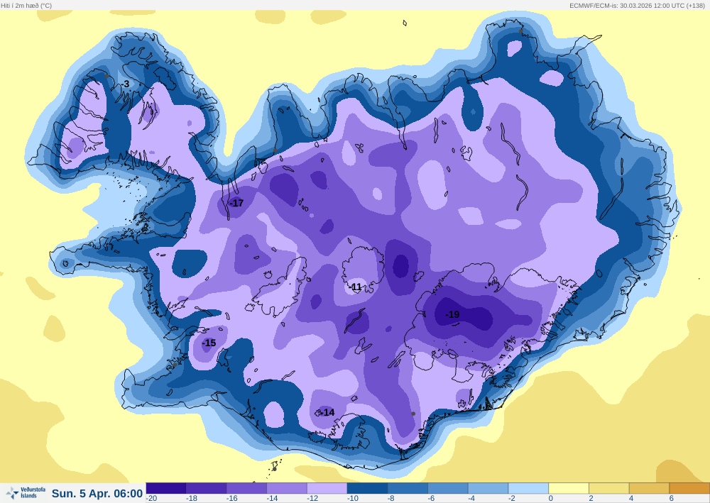Click the -17 temperature label on the map
The image size is (710, 503).
[236, 203]
